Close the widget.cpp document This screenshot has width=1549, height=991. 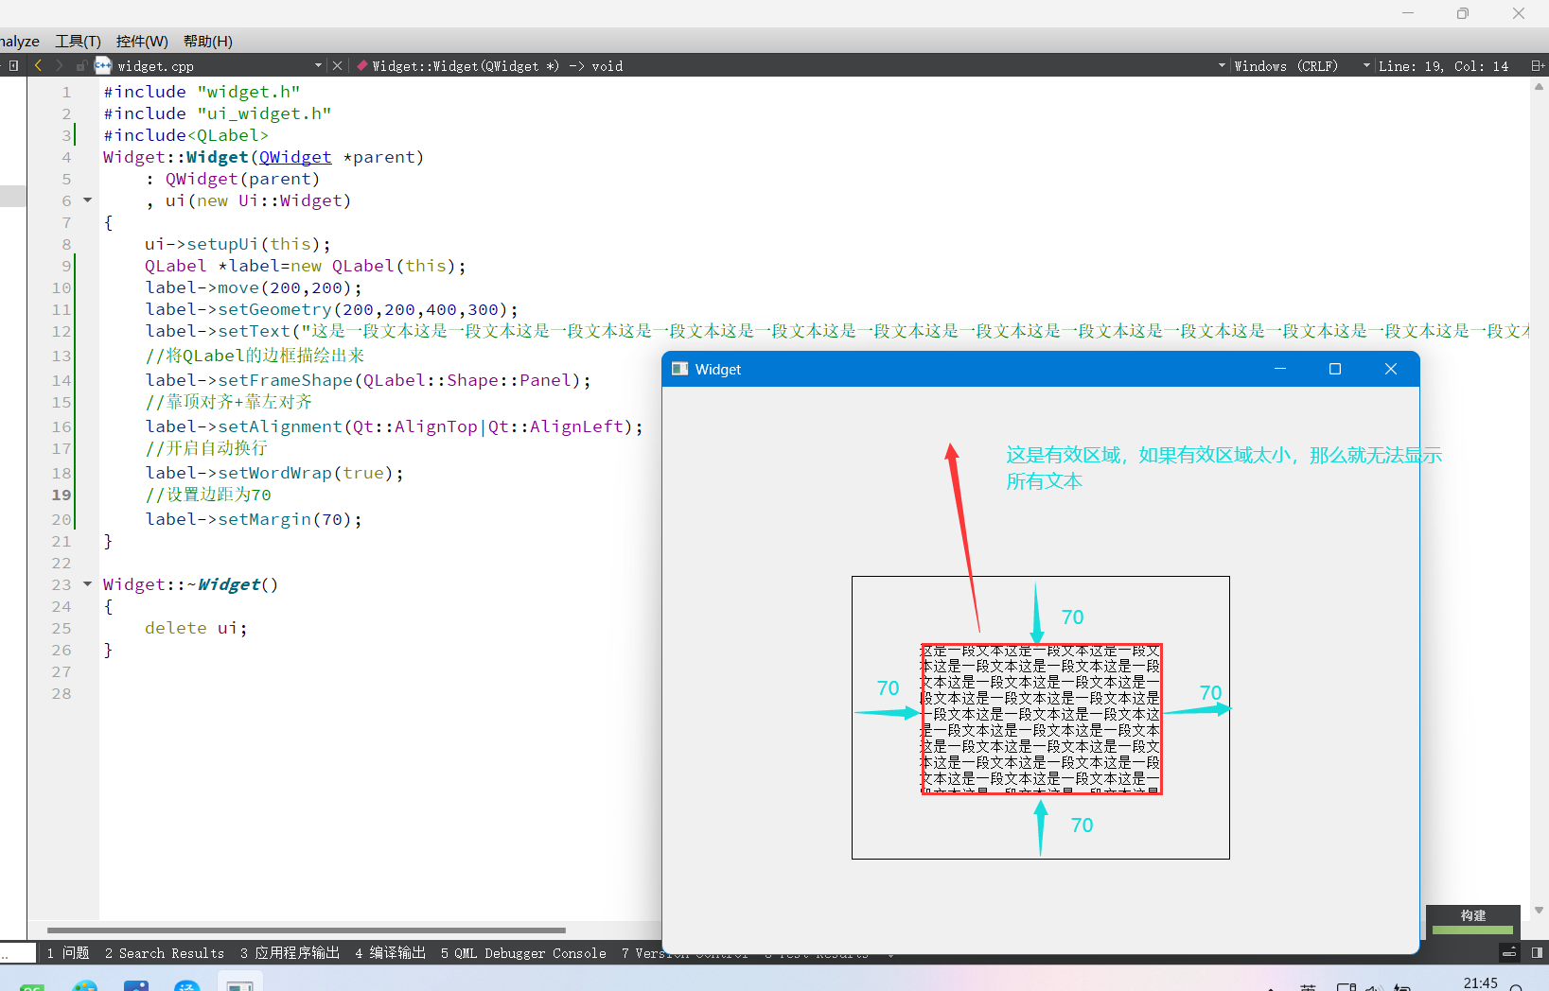338,65
